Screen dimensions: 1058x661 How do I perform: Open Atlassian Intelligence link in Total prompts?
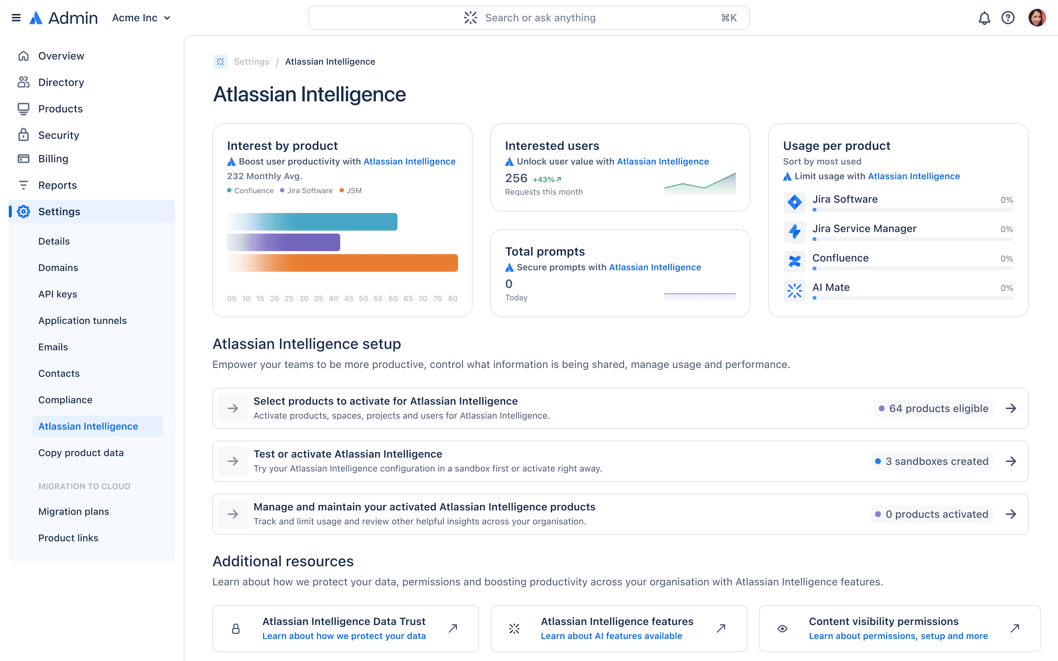(655, 268)
